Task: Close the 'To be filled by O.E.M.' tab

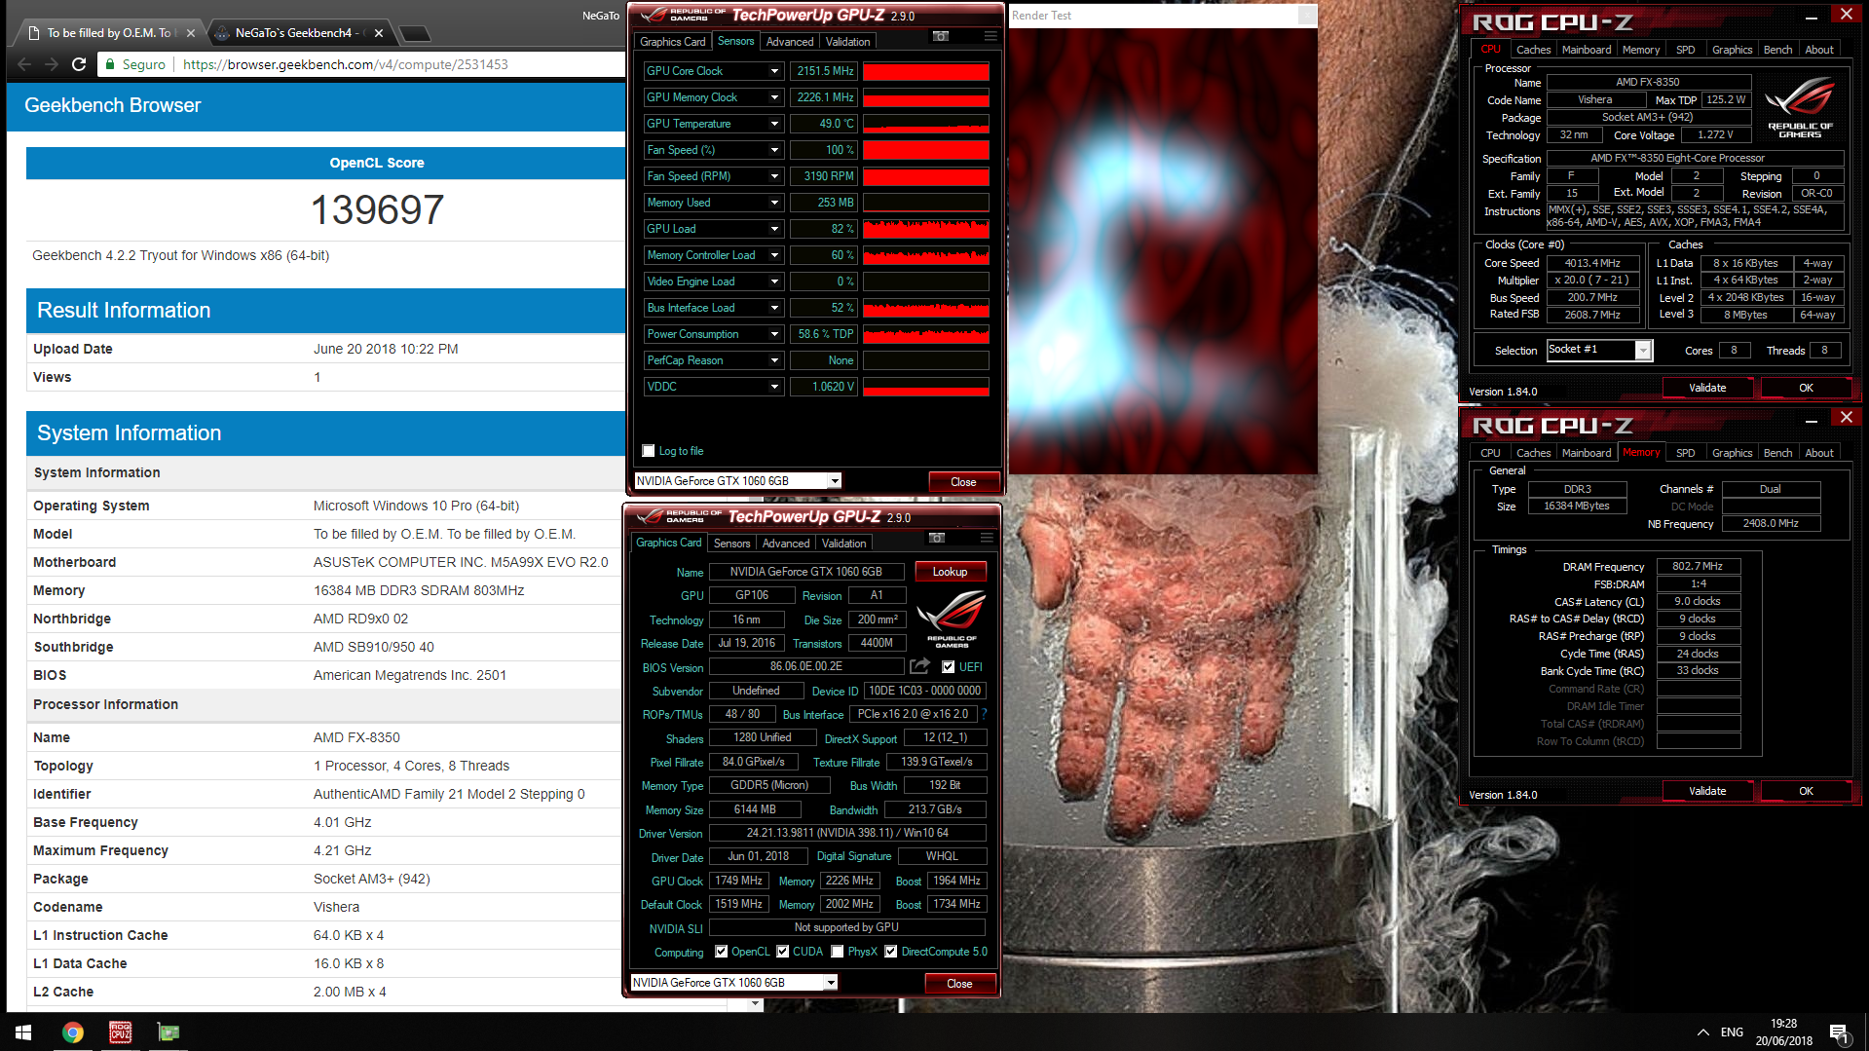Action: point(191,33)
